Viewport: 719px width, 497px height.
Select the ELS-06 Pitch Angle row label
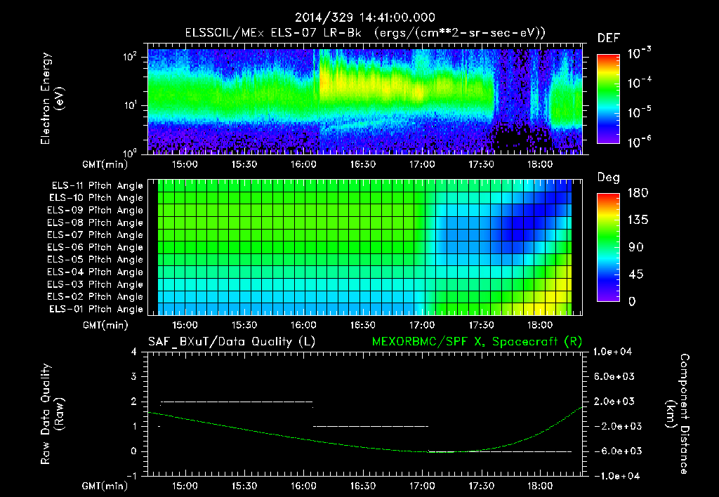(x=95, y=247)
